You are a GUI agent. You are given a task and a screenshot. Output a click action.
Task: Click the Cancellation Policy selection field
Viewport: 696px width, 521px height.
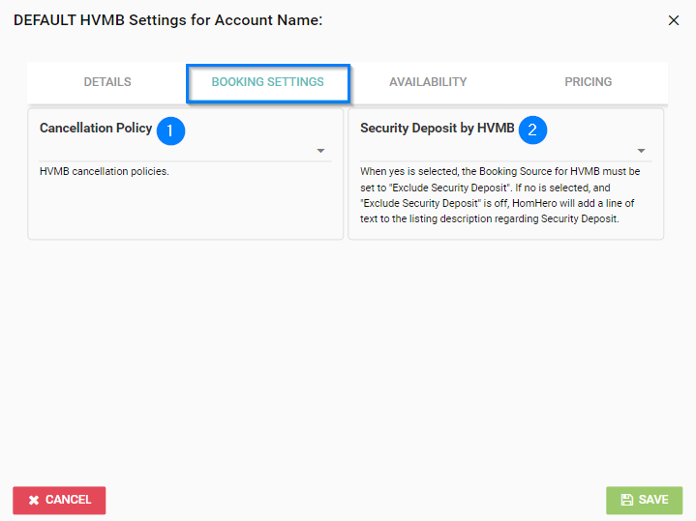pyautogui.click(x=174, y=151)
